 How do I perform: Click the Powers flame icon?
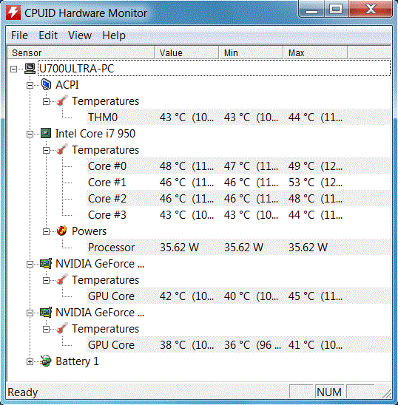(x=62, y=231)
